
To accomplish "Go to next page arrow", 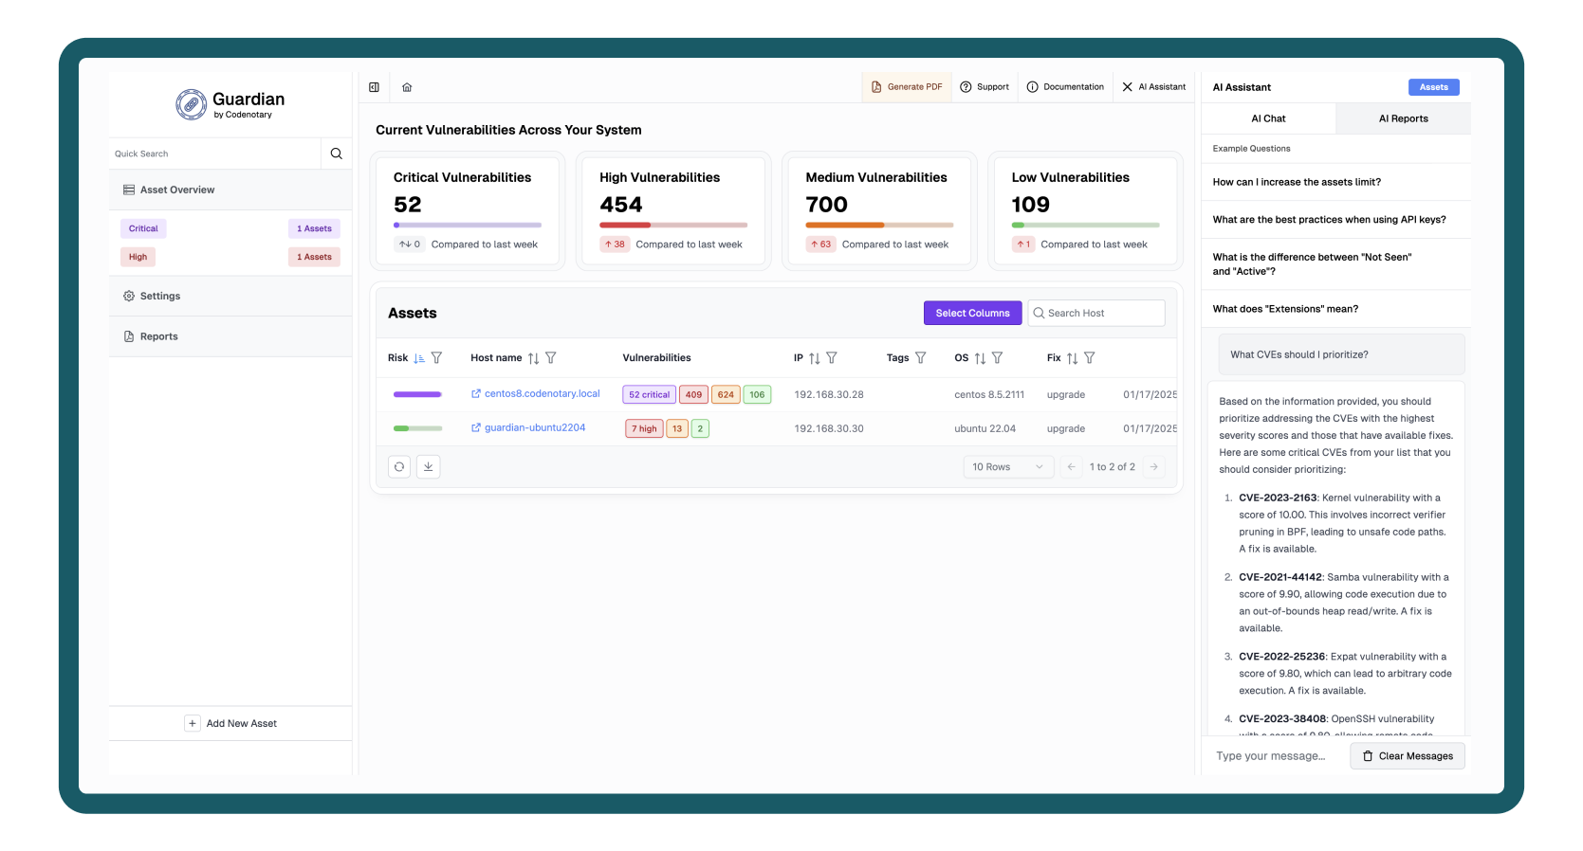I will point(1154,467).
